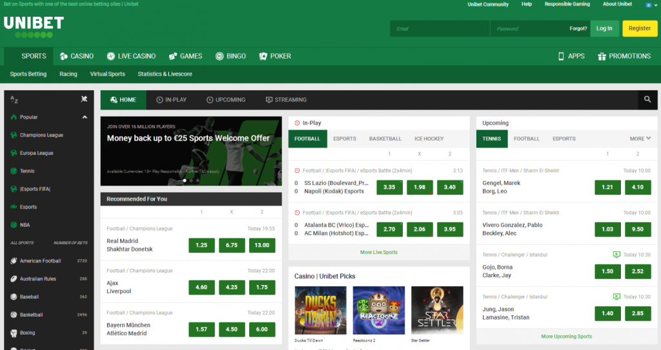This screenshot has height=350, width=661.
Task: Open Virtual Sports
Action: coord(108,73)
